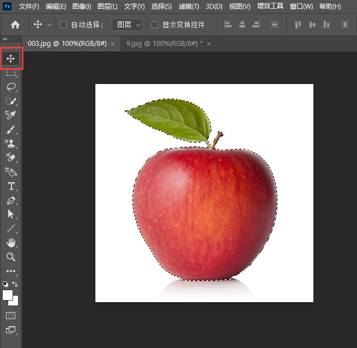
Task: Close the 9.jpg document tab
Action: coord(209,44)
